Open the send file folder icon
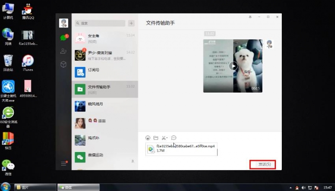 156,138
